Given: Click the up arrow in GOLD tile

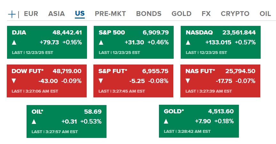Looking at the screenshot, I should [x=166, y=122].
